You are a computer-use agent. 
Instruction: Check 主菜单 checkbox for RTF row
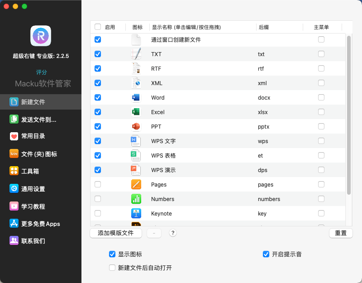(x=321, y=68)
